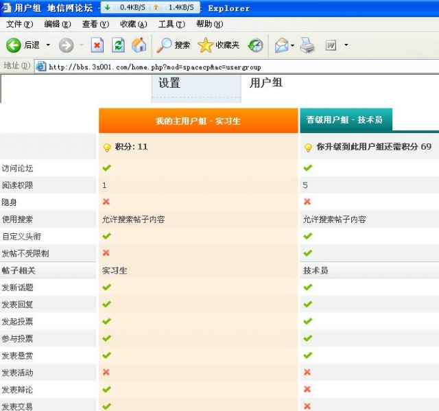Select the 我的主用户组 - 实习生 tab

pyautogui.click(x=198, y=121)
